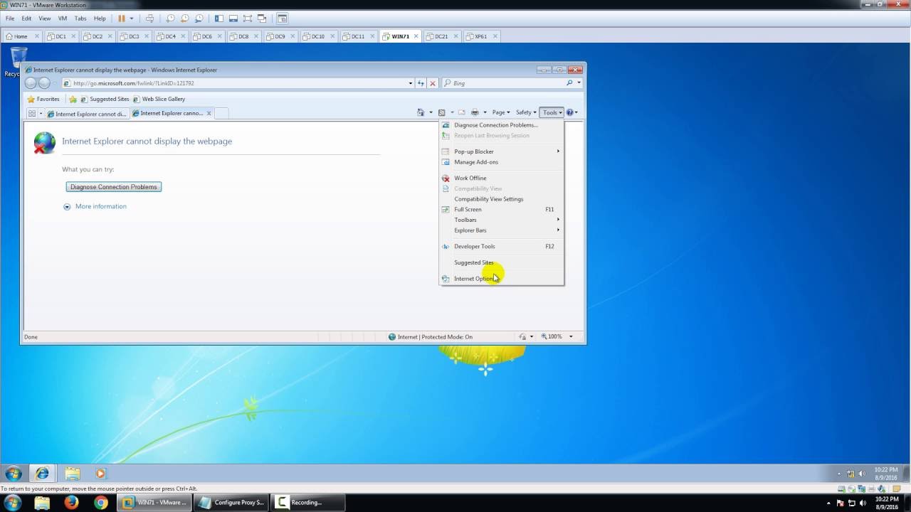Click the IE Back navigation button
Image resolution: width=911 pixels, height=512 pixels.
coord(31,83)
